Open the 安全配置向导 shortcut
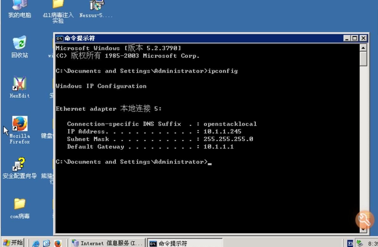 20,168
